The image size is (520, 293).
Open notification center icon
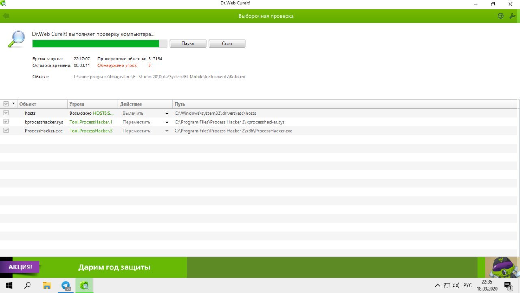tap(508, 286)
